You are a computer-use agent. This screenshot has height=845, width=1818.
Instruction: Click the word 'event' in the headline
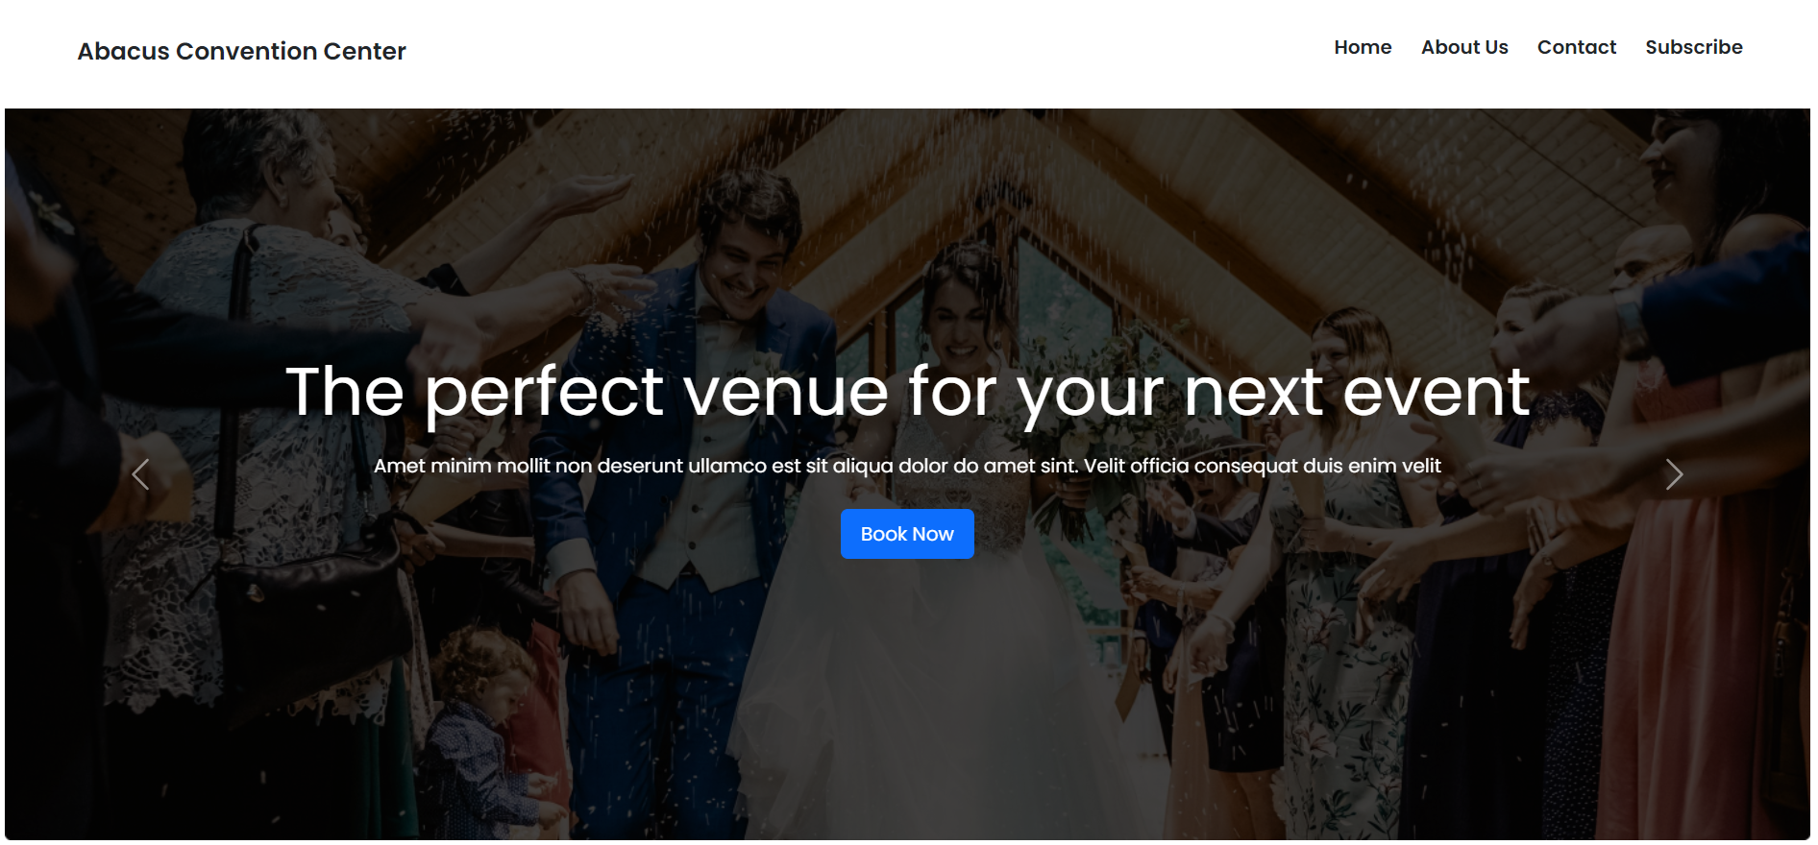click(x=1437, y=392)
